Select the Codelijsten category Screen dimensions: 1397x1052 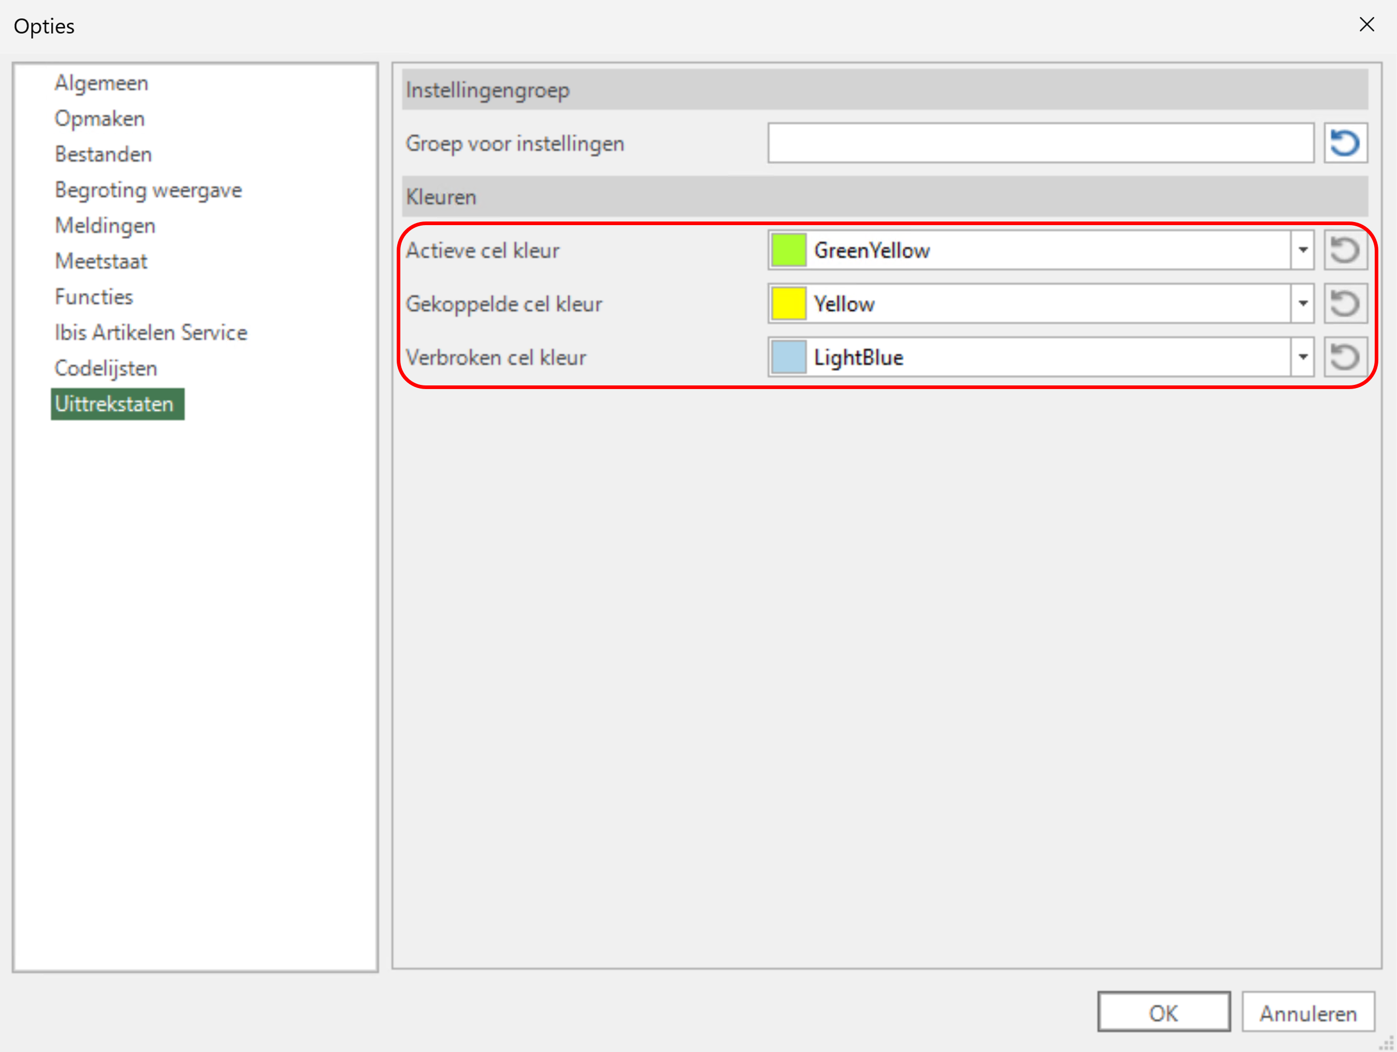coord(105,368)
